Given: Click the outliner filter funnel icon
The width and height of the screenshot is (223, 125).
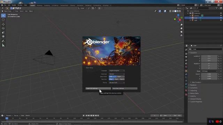Looking at the screenshot, I should coord(217,8).
